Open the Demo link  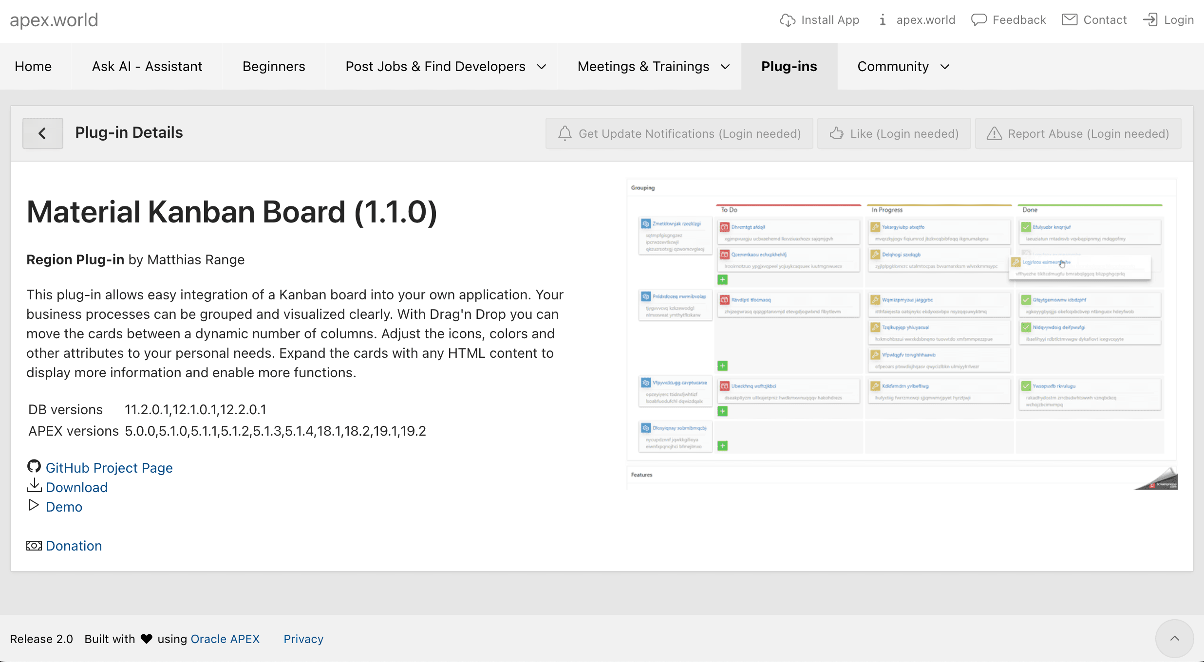64,507
